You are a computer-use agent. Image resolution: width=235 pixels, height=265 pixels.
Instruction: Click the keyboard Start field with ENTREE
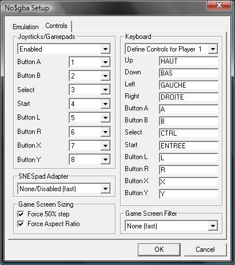189,146
